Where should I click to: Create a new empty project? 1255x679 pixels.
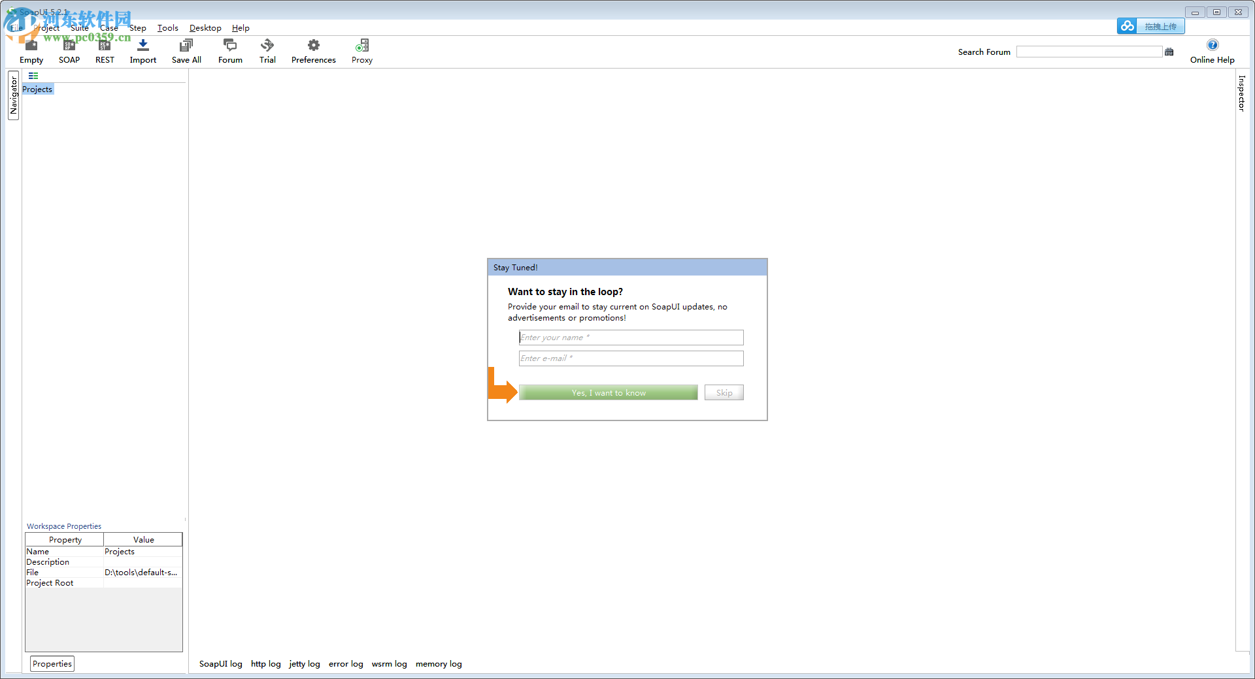click(31, 51)
